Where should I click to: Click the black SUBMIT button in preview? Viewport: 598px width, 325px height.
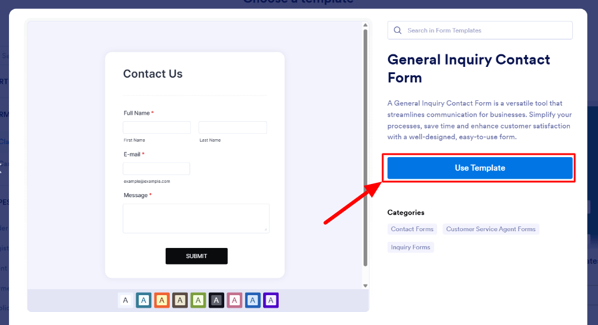click(196, 256)
